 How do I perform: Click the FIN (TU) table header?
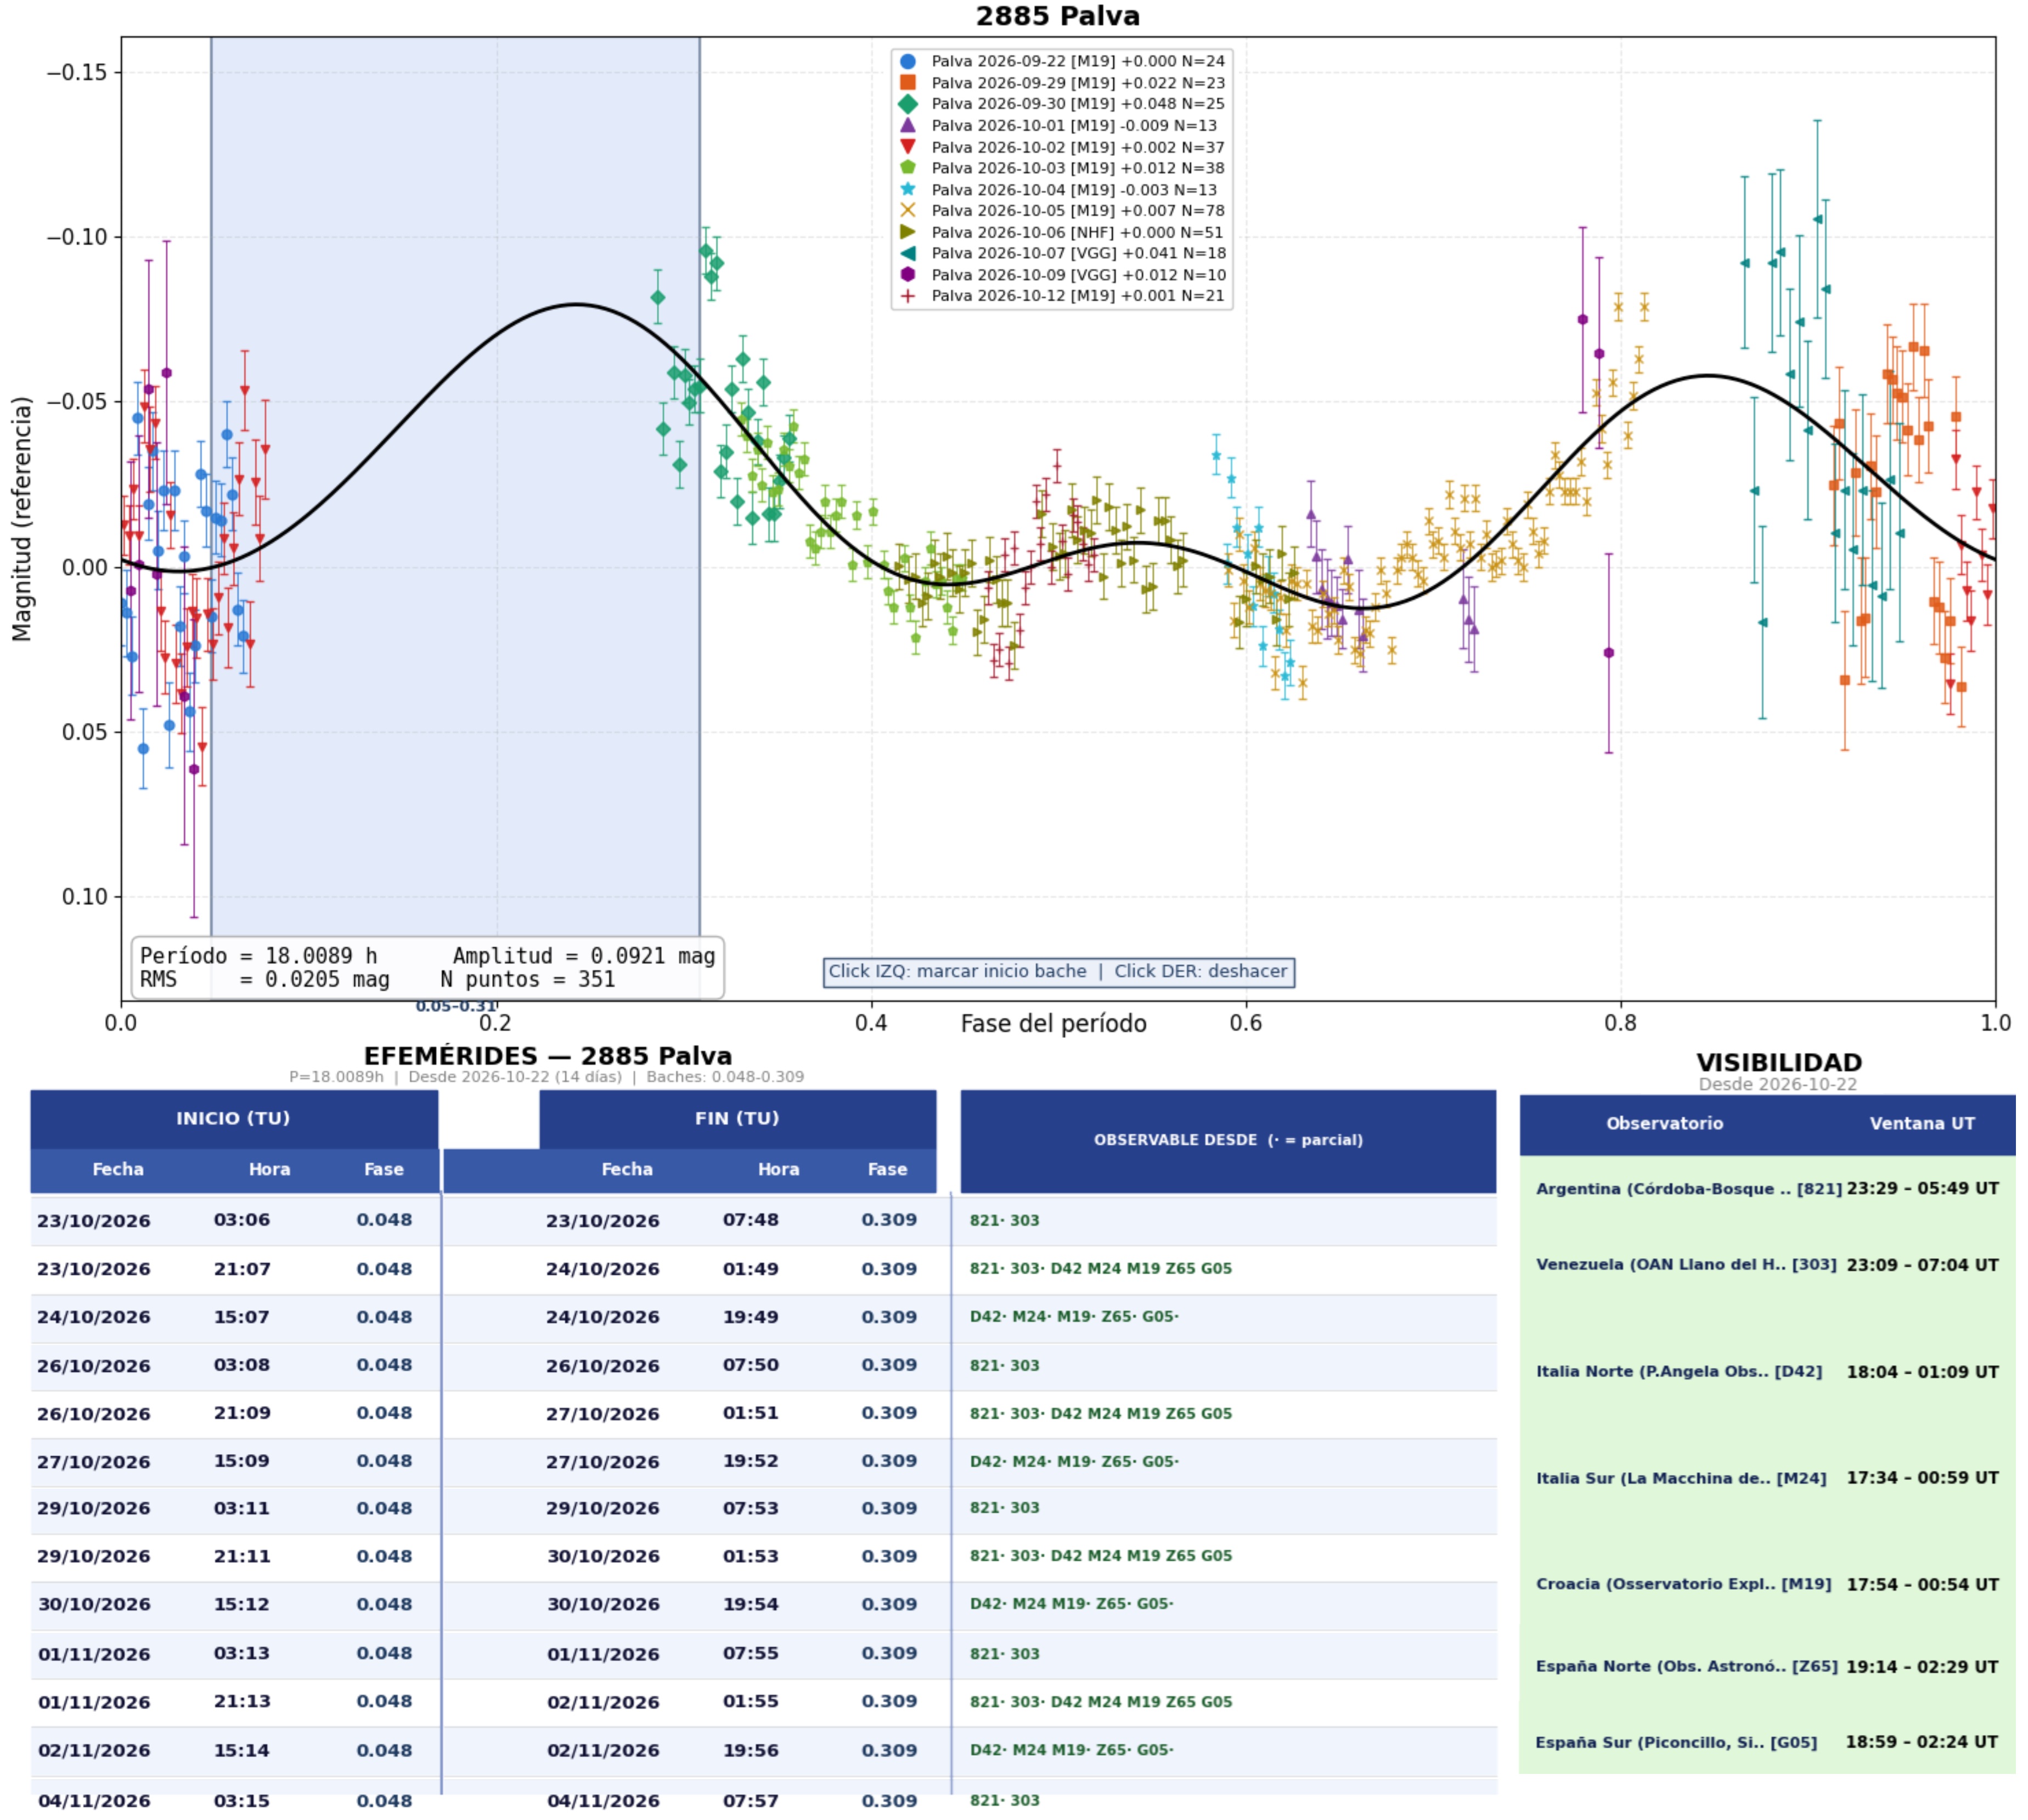(x=737, y=1118)
